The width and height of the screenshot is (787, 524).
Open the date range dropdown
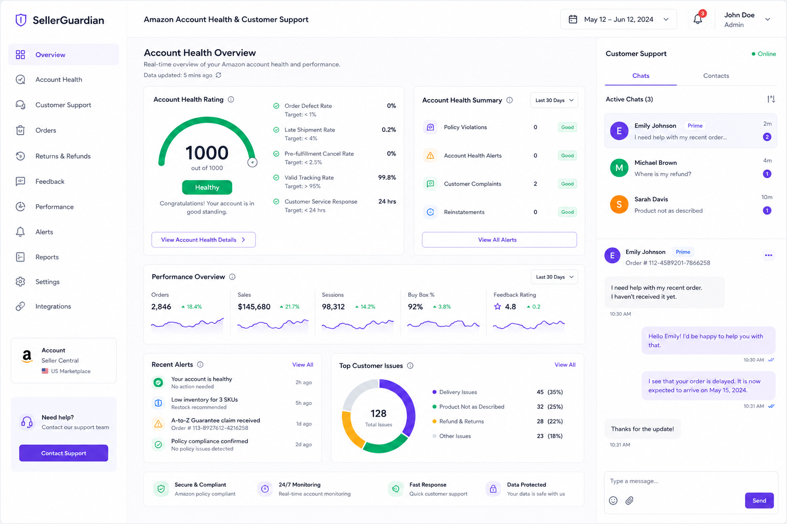pos(618,19)
